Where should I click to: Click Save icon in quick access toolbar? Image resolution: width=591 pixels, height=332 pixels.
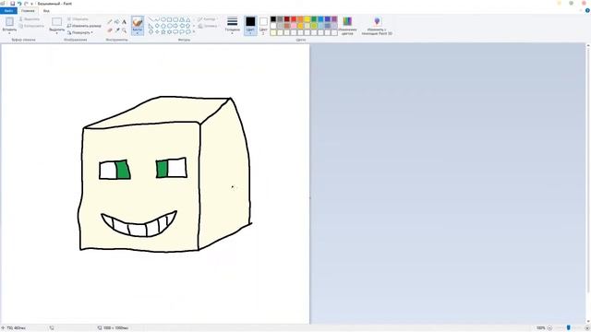tap(12, 4)
